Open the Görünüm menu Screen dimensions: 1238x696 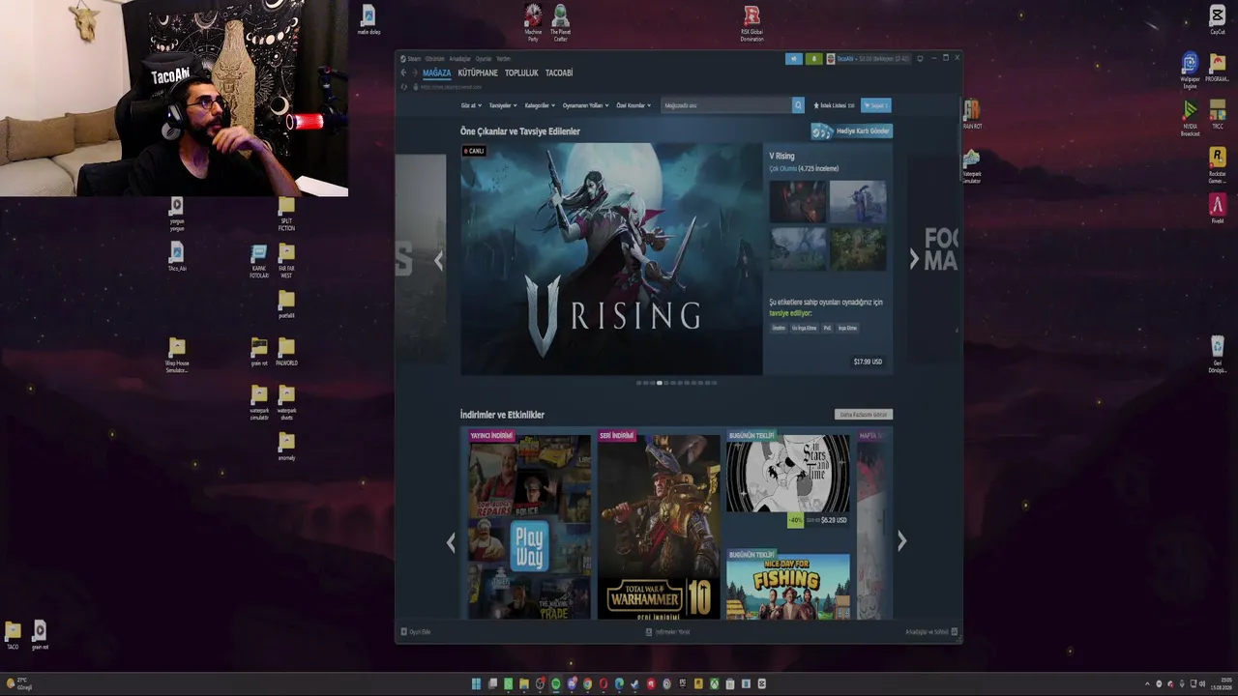point(434,59)
